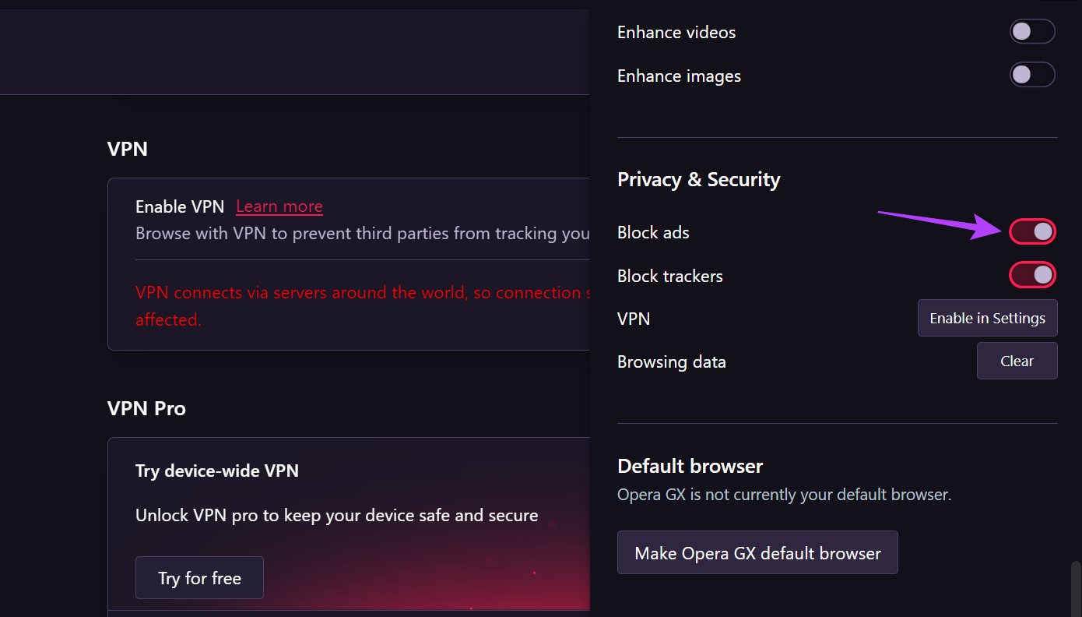The height and width of the screenshot is (617, 1082).
Task: Click the VPN Pro section title
Action: (x=146, y=409)
